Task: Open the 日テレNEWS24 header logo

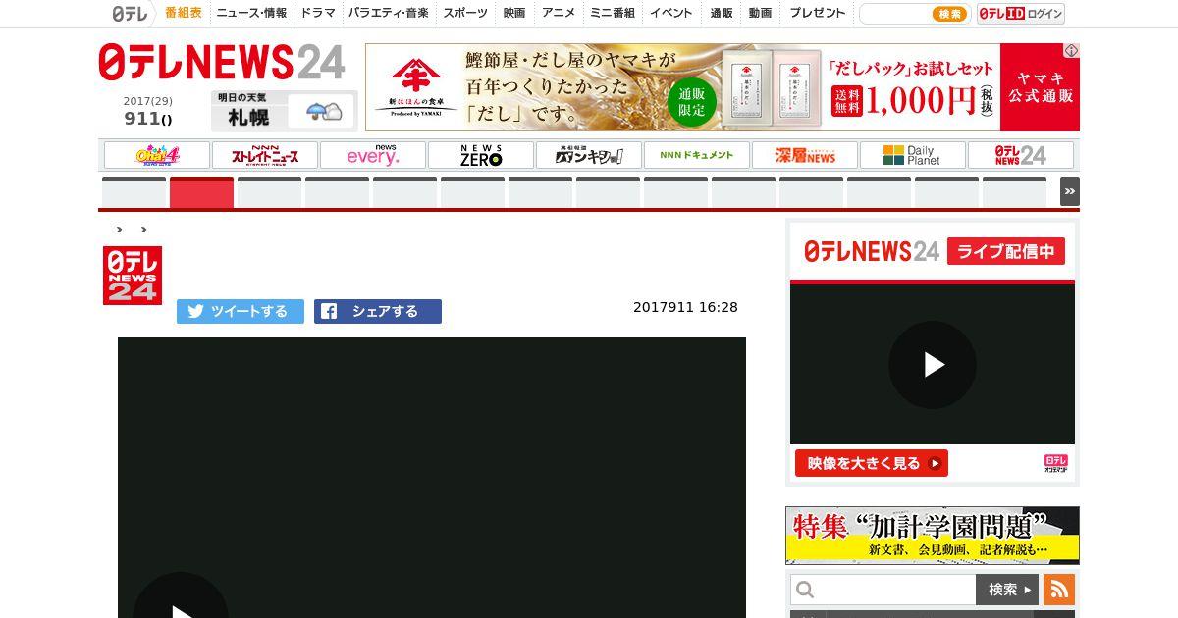Action: pos(222,63)
